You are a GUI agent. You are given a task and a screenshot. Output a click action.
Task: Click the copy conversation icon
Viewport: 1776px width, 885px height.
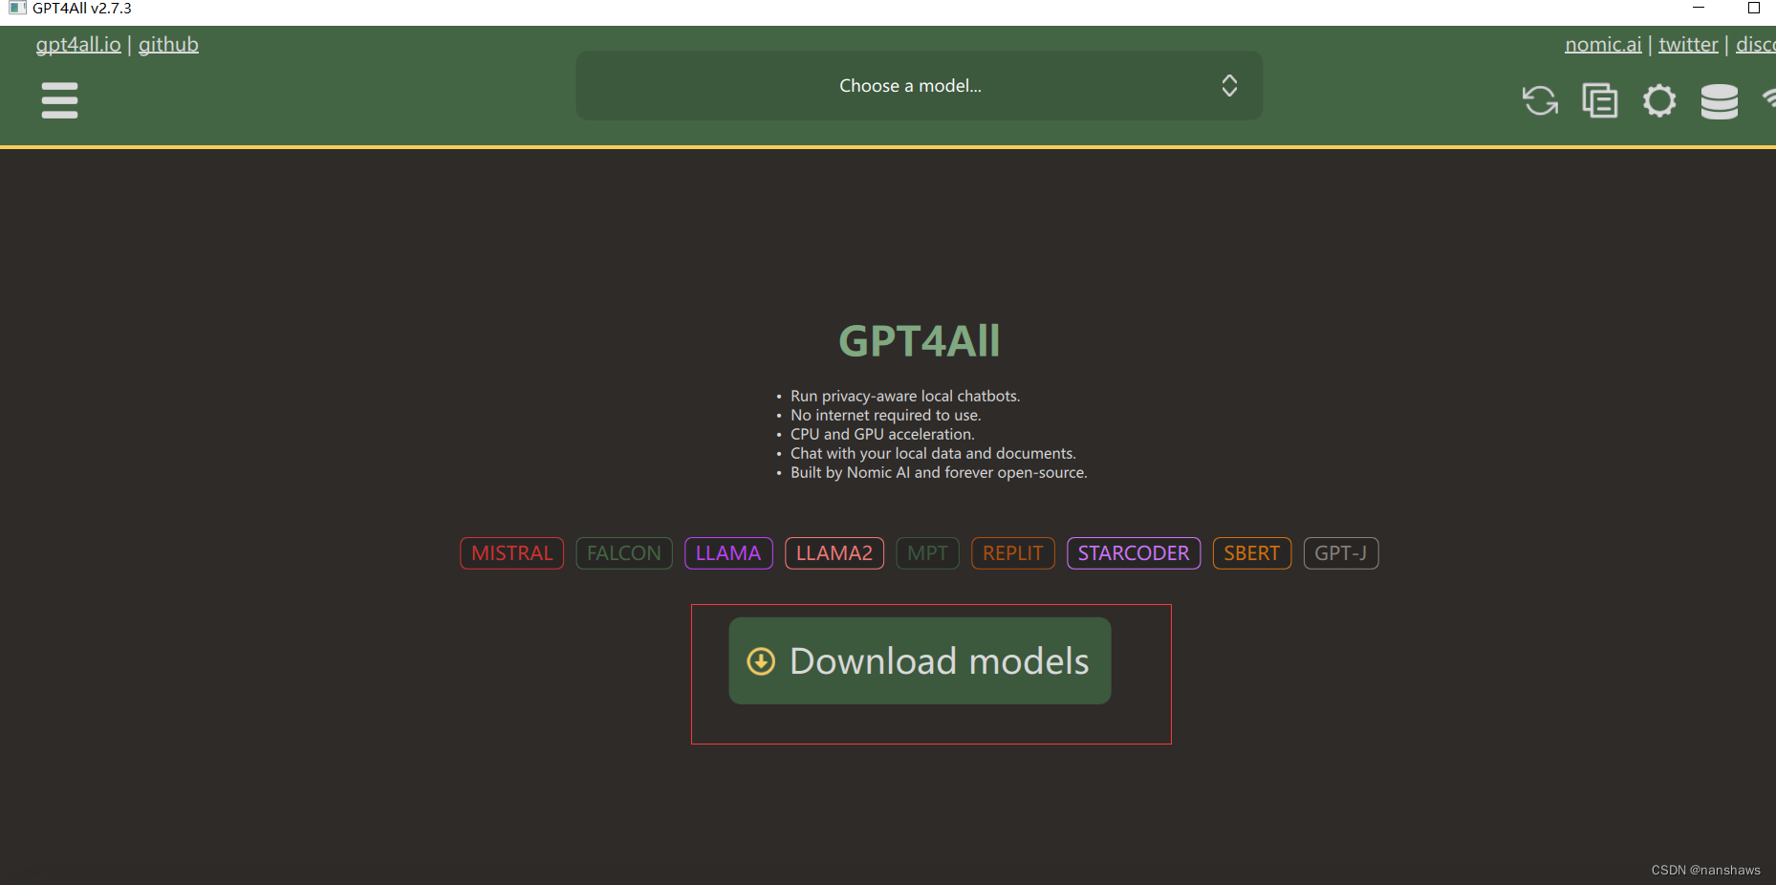1600,100
